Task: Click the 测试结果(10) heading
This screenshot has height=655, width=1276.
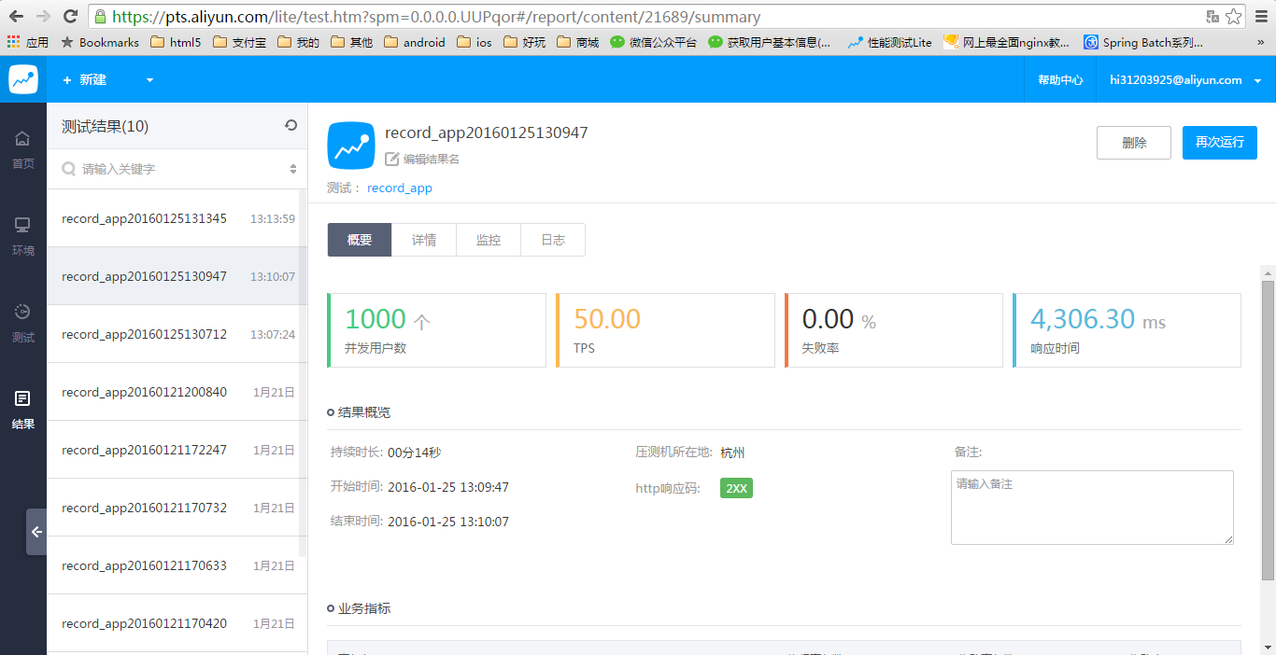Action: point(105,126)
